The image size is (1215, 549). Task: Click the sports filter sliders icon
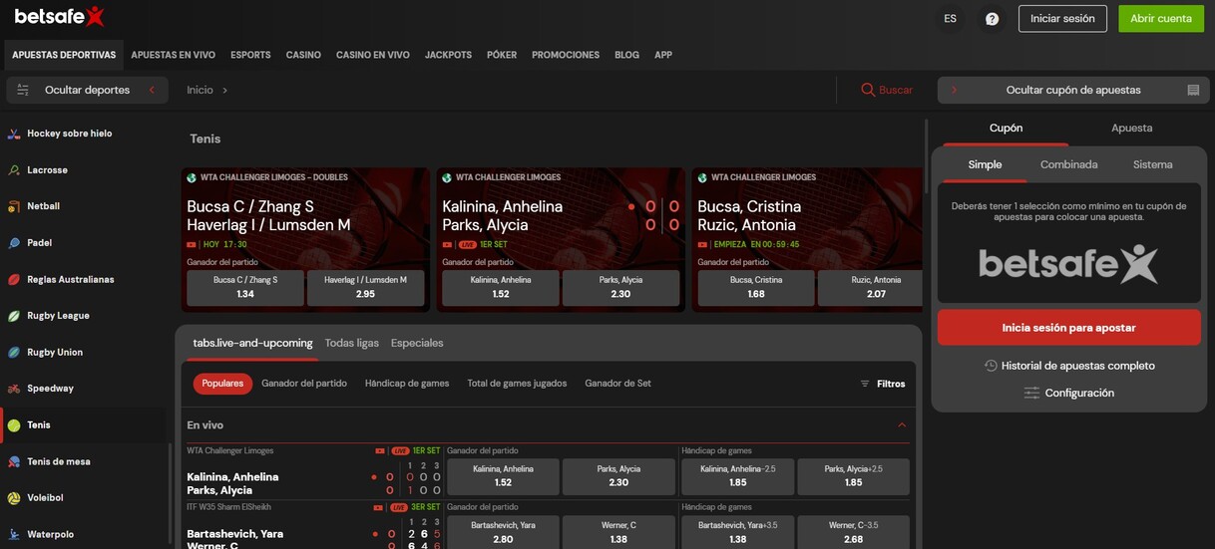[x=23, y=90]
